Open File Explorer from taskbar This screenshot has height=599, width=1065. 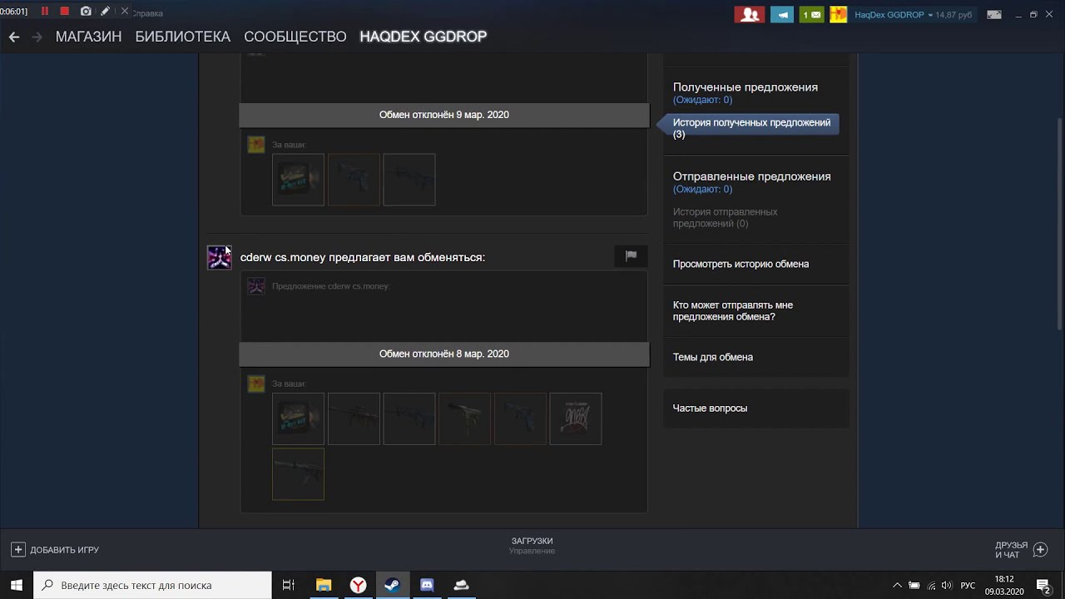(324, 585)
